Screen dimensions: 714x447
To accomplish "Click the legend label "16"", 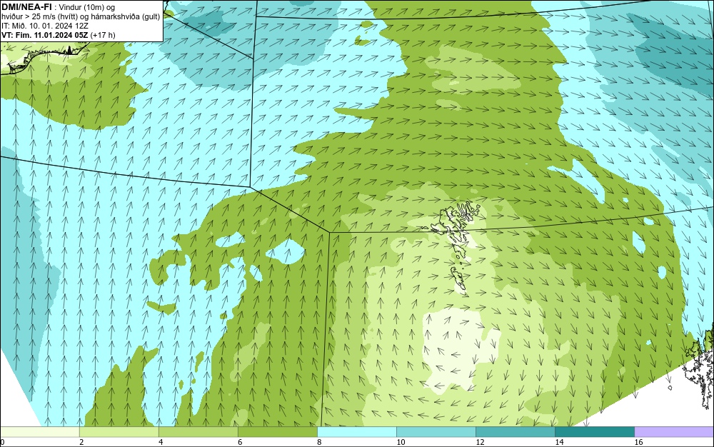I will click(x=638, y=442).
